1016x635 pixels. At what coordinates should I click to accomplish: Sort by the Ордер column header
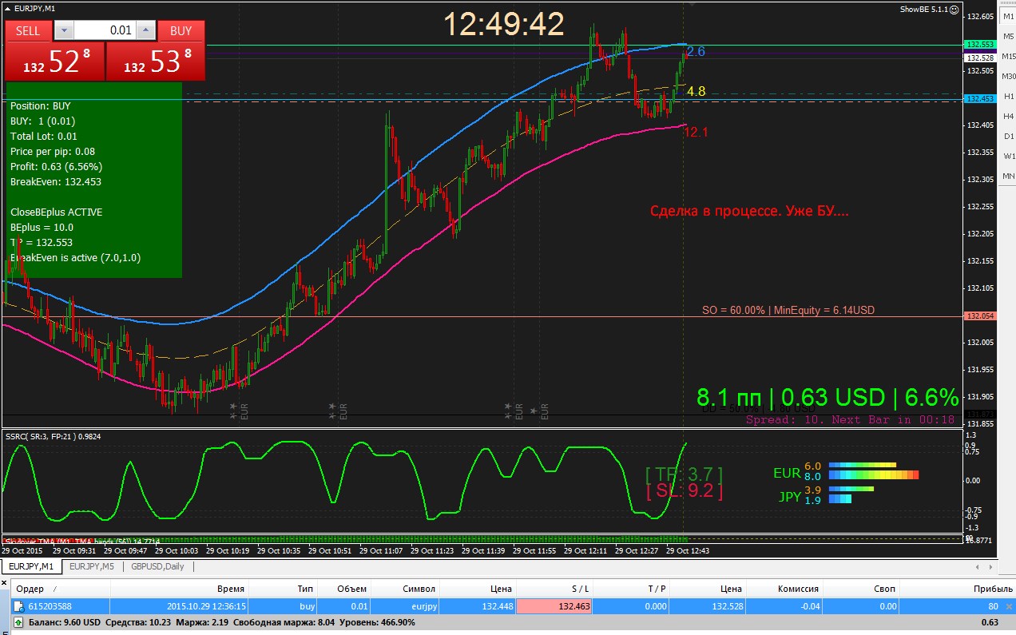pyautogui.click(x=60, y=589)
